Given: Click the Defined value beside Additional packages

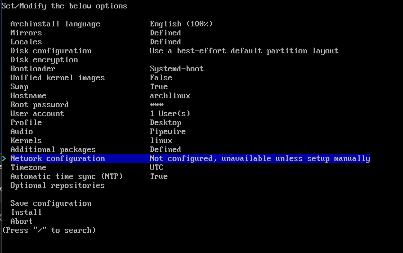Looking at the screenshot, I should click(165, 150).
